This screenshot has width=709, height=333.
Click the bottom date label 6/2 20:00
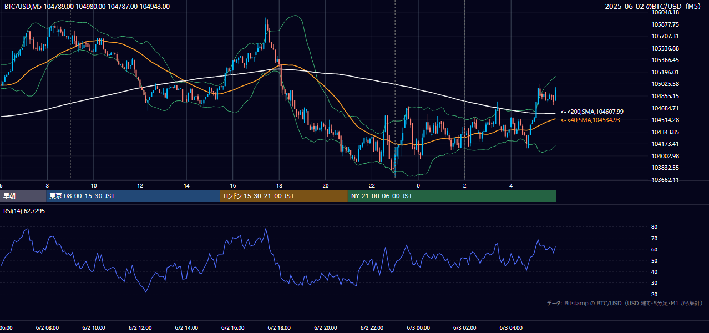coord(326,328)
